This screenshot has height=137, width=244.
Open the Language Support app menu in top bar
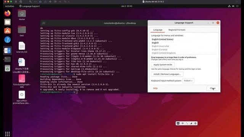(29, 6)
